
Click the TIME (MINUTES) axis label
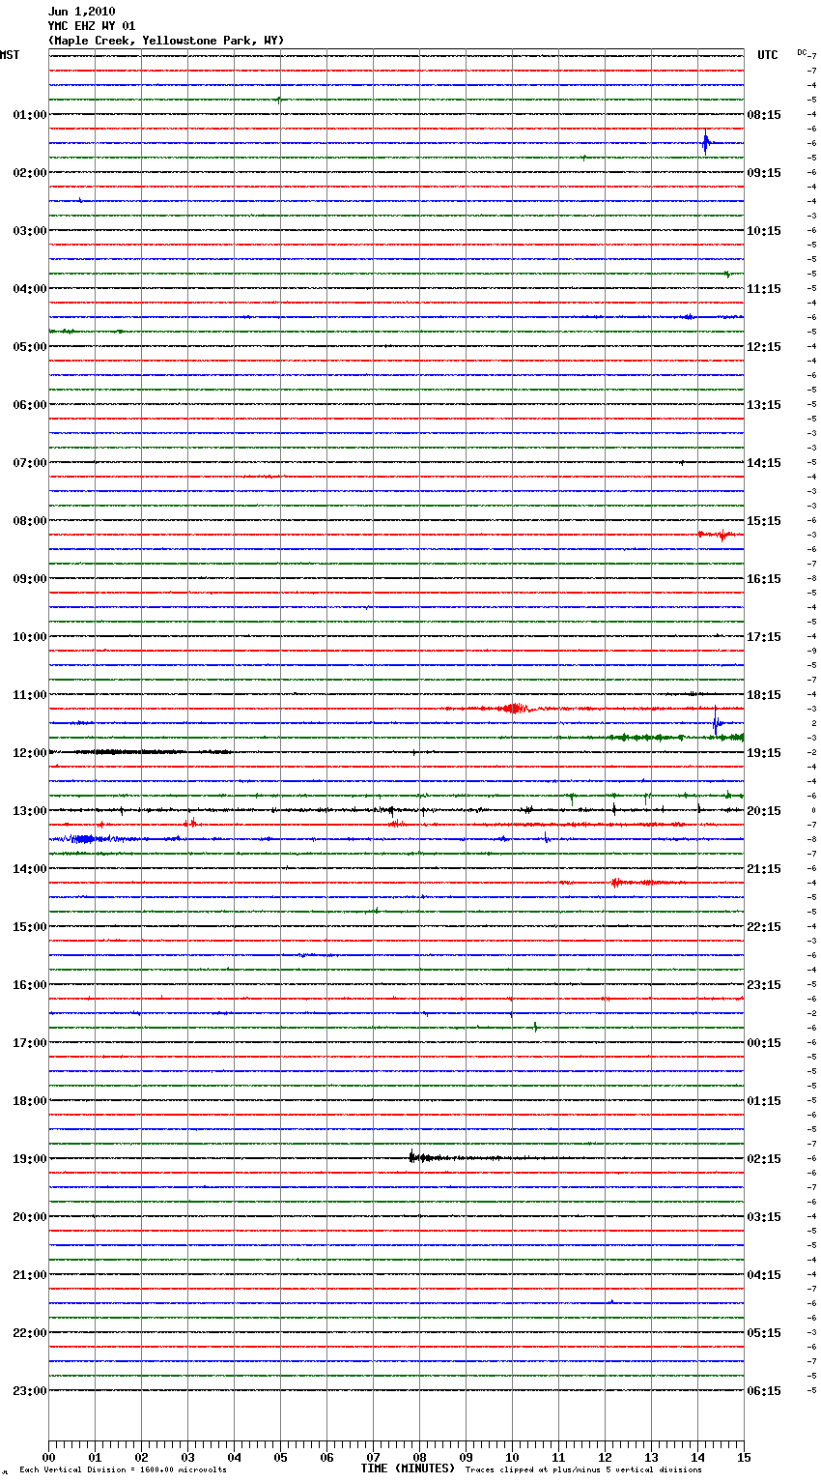pos(408,1468)
